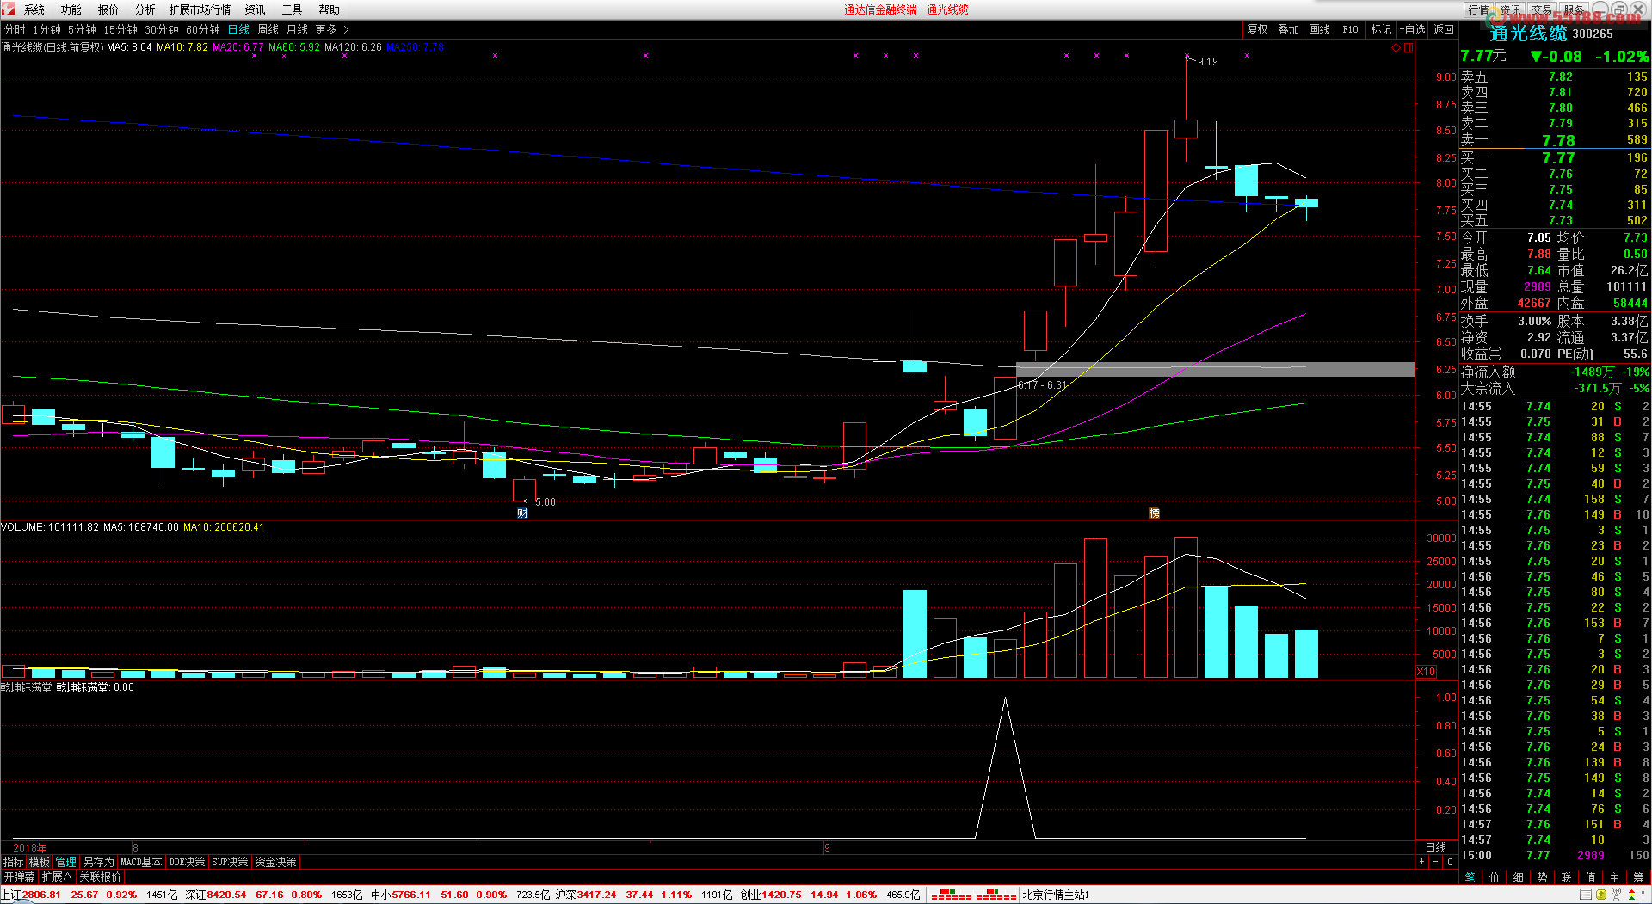
Task: Click the red-yellow-green arrows status icon
Action: [1632, 895]
